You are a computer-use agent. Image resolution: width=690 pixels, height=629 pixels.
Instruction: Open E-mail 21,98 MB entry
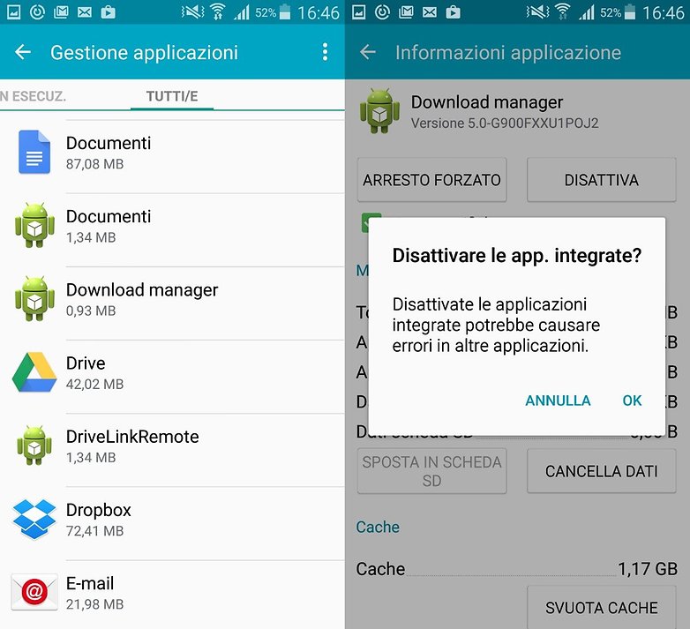[x=173, y=595]
